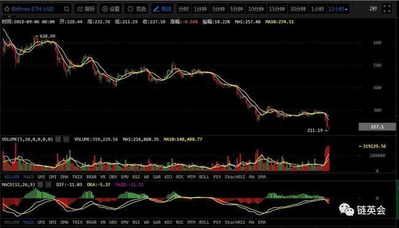Select ROC in the MACD panel's tab row

point(180,222)
